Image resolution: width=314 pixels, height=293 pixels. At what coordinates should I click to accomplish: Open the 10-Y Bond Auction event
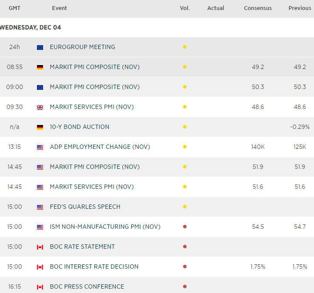pyautogui.click(x=80, y=127)
